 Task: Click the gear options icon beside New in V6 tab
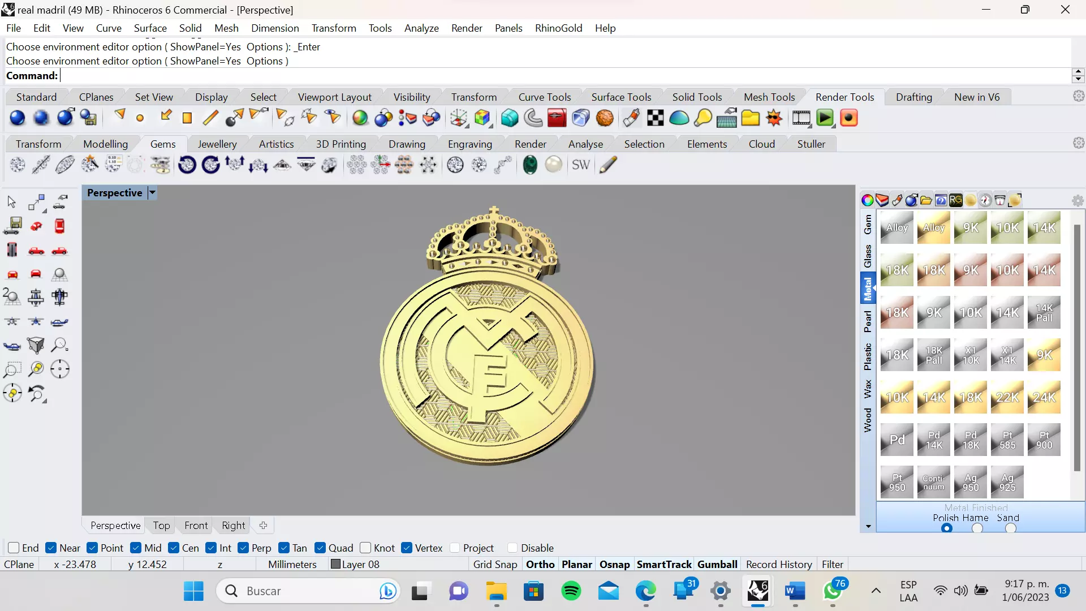click(1078, 96)
